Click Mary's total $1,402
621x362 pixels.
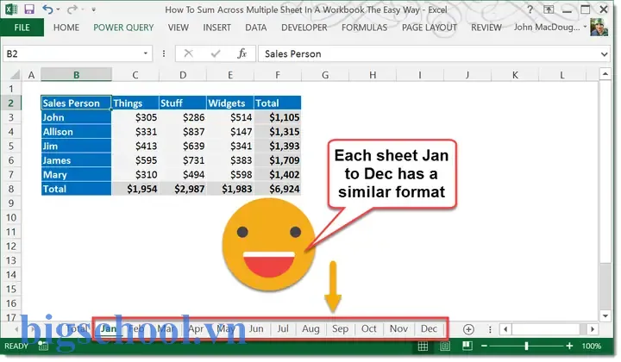[278, 174]
